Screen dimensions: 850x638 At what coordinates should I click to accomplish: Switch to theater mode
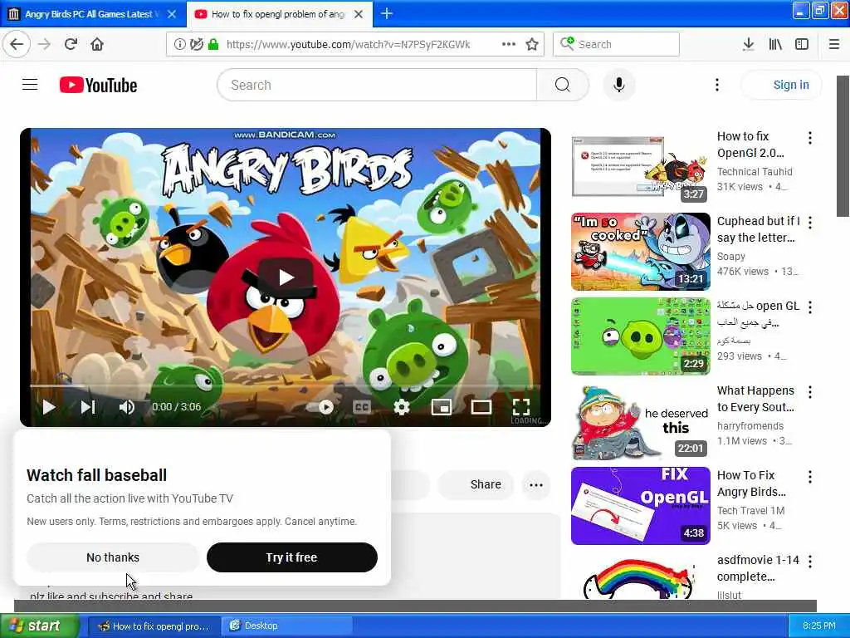pyautogui.click(x=481, y=407)
